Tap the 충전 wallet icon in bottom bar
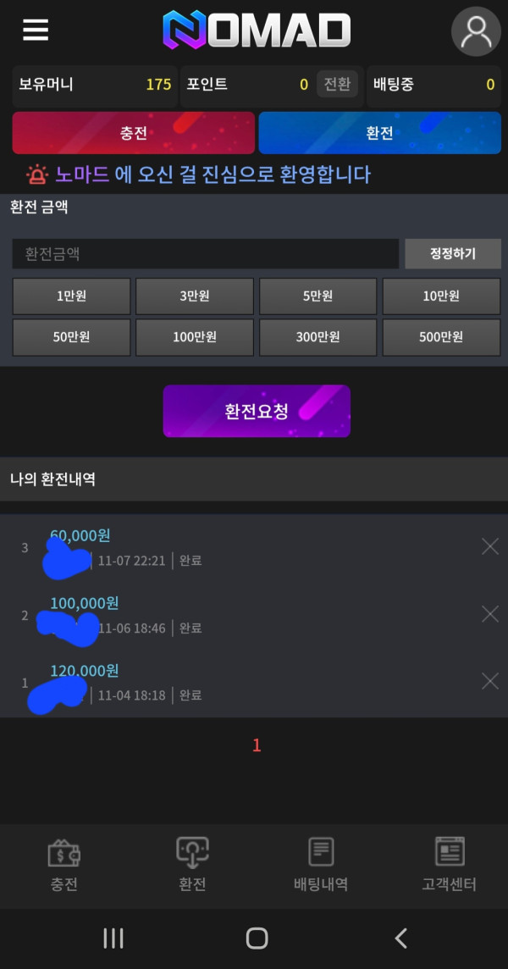508x969 pixels. (63, 853)
